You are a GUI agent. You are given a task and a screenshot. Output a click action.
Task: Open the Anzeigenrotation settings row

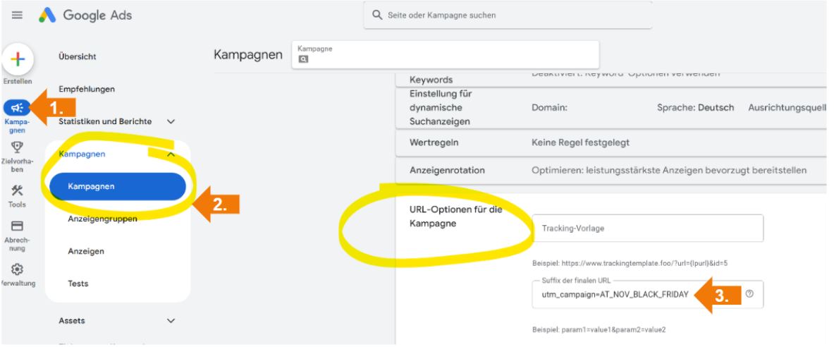[x=612, y=171]
